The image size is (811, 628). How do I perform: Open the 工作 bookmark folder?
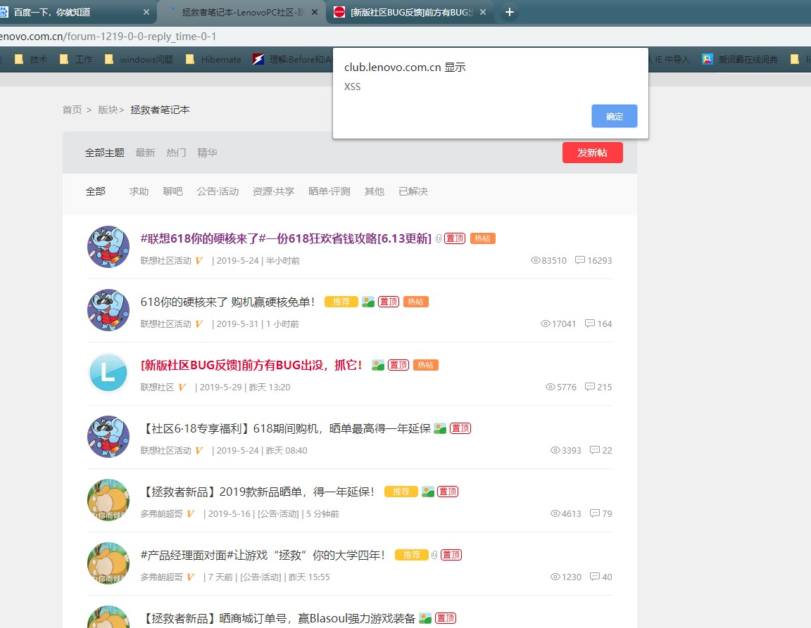coord(76,60)
